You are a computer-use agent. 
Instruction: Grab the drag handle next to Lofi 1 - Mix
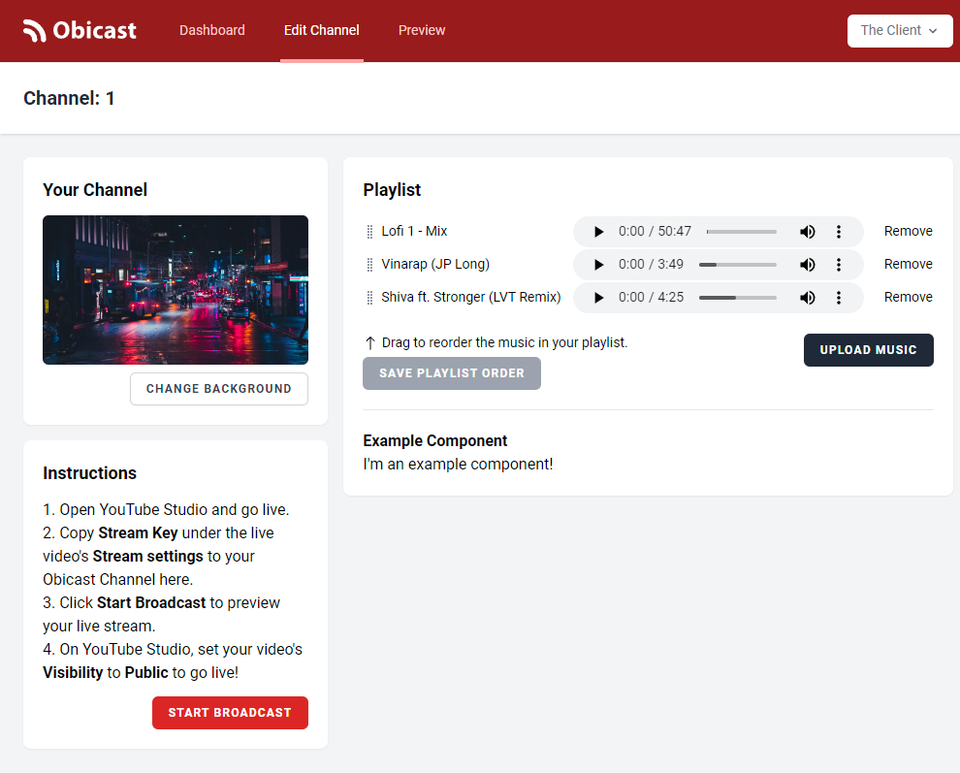coord(368,231)
